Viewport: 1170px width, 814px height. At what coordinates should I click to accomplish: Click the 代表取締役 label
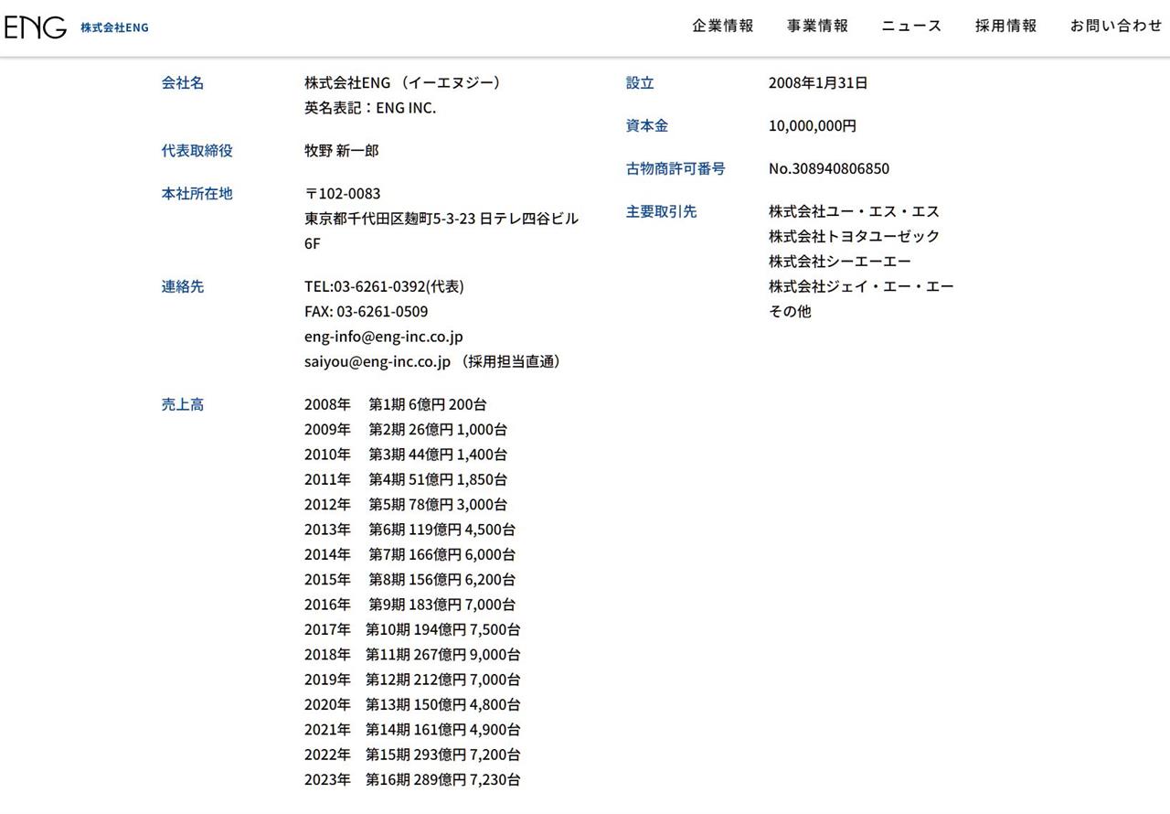pyautogui.click(x=197, y=150)
